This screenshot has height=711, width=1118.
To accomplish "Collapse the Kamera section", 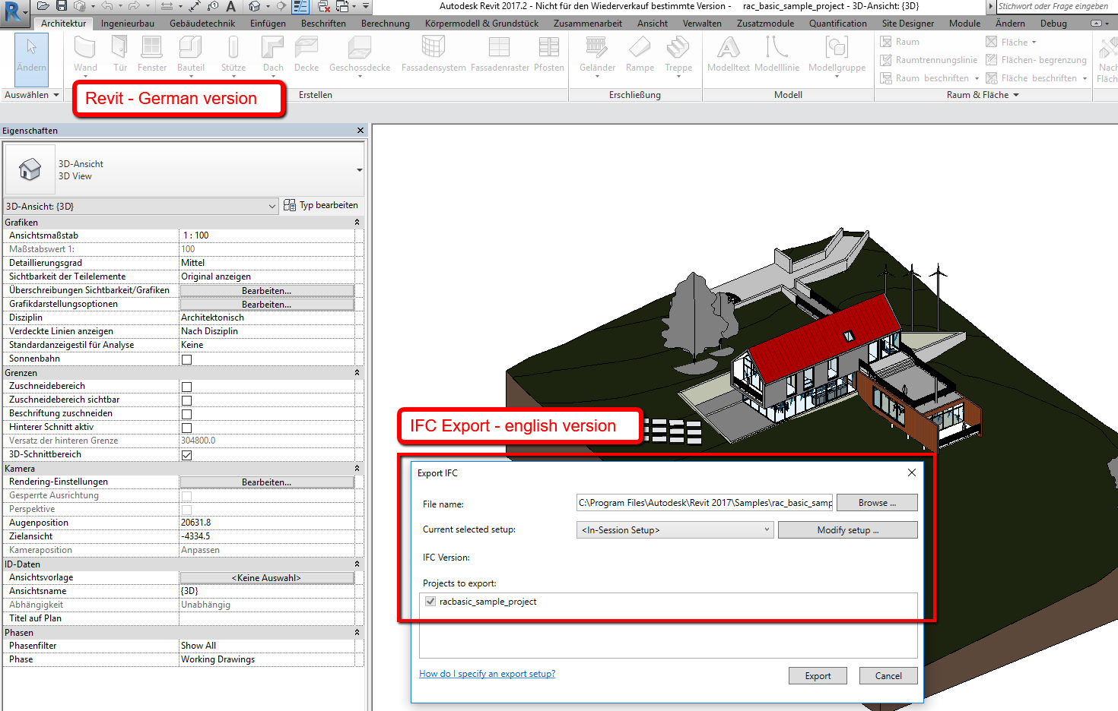I will 357,469.
